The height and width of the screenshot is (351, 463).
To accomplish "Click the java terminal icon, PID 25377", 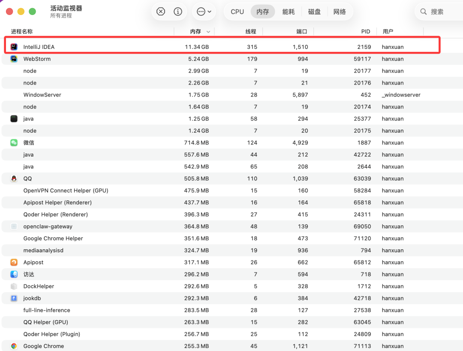I will (14, 119).
